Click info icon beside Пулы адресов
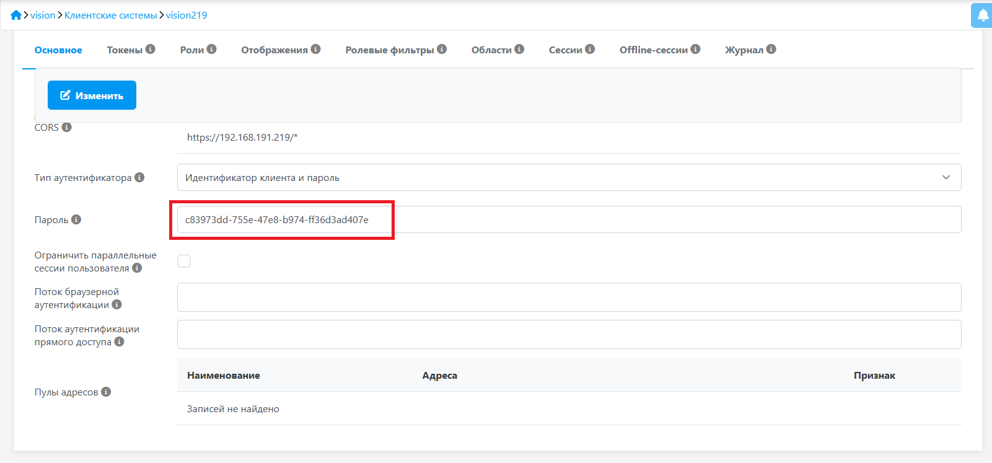The image size is (992, 463). [106, 392]
